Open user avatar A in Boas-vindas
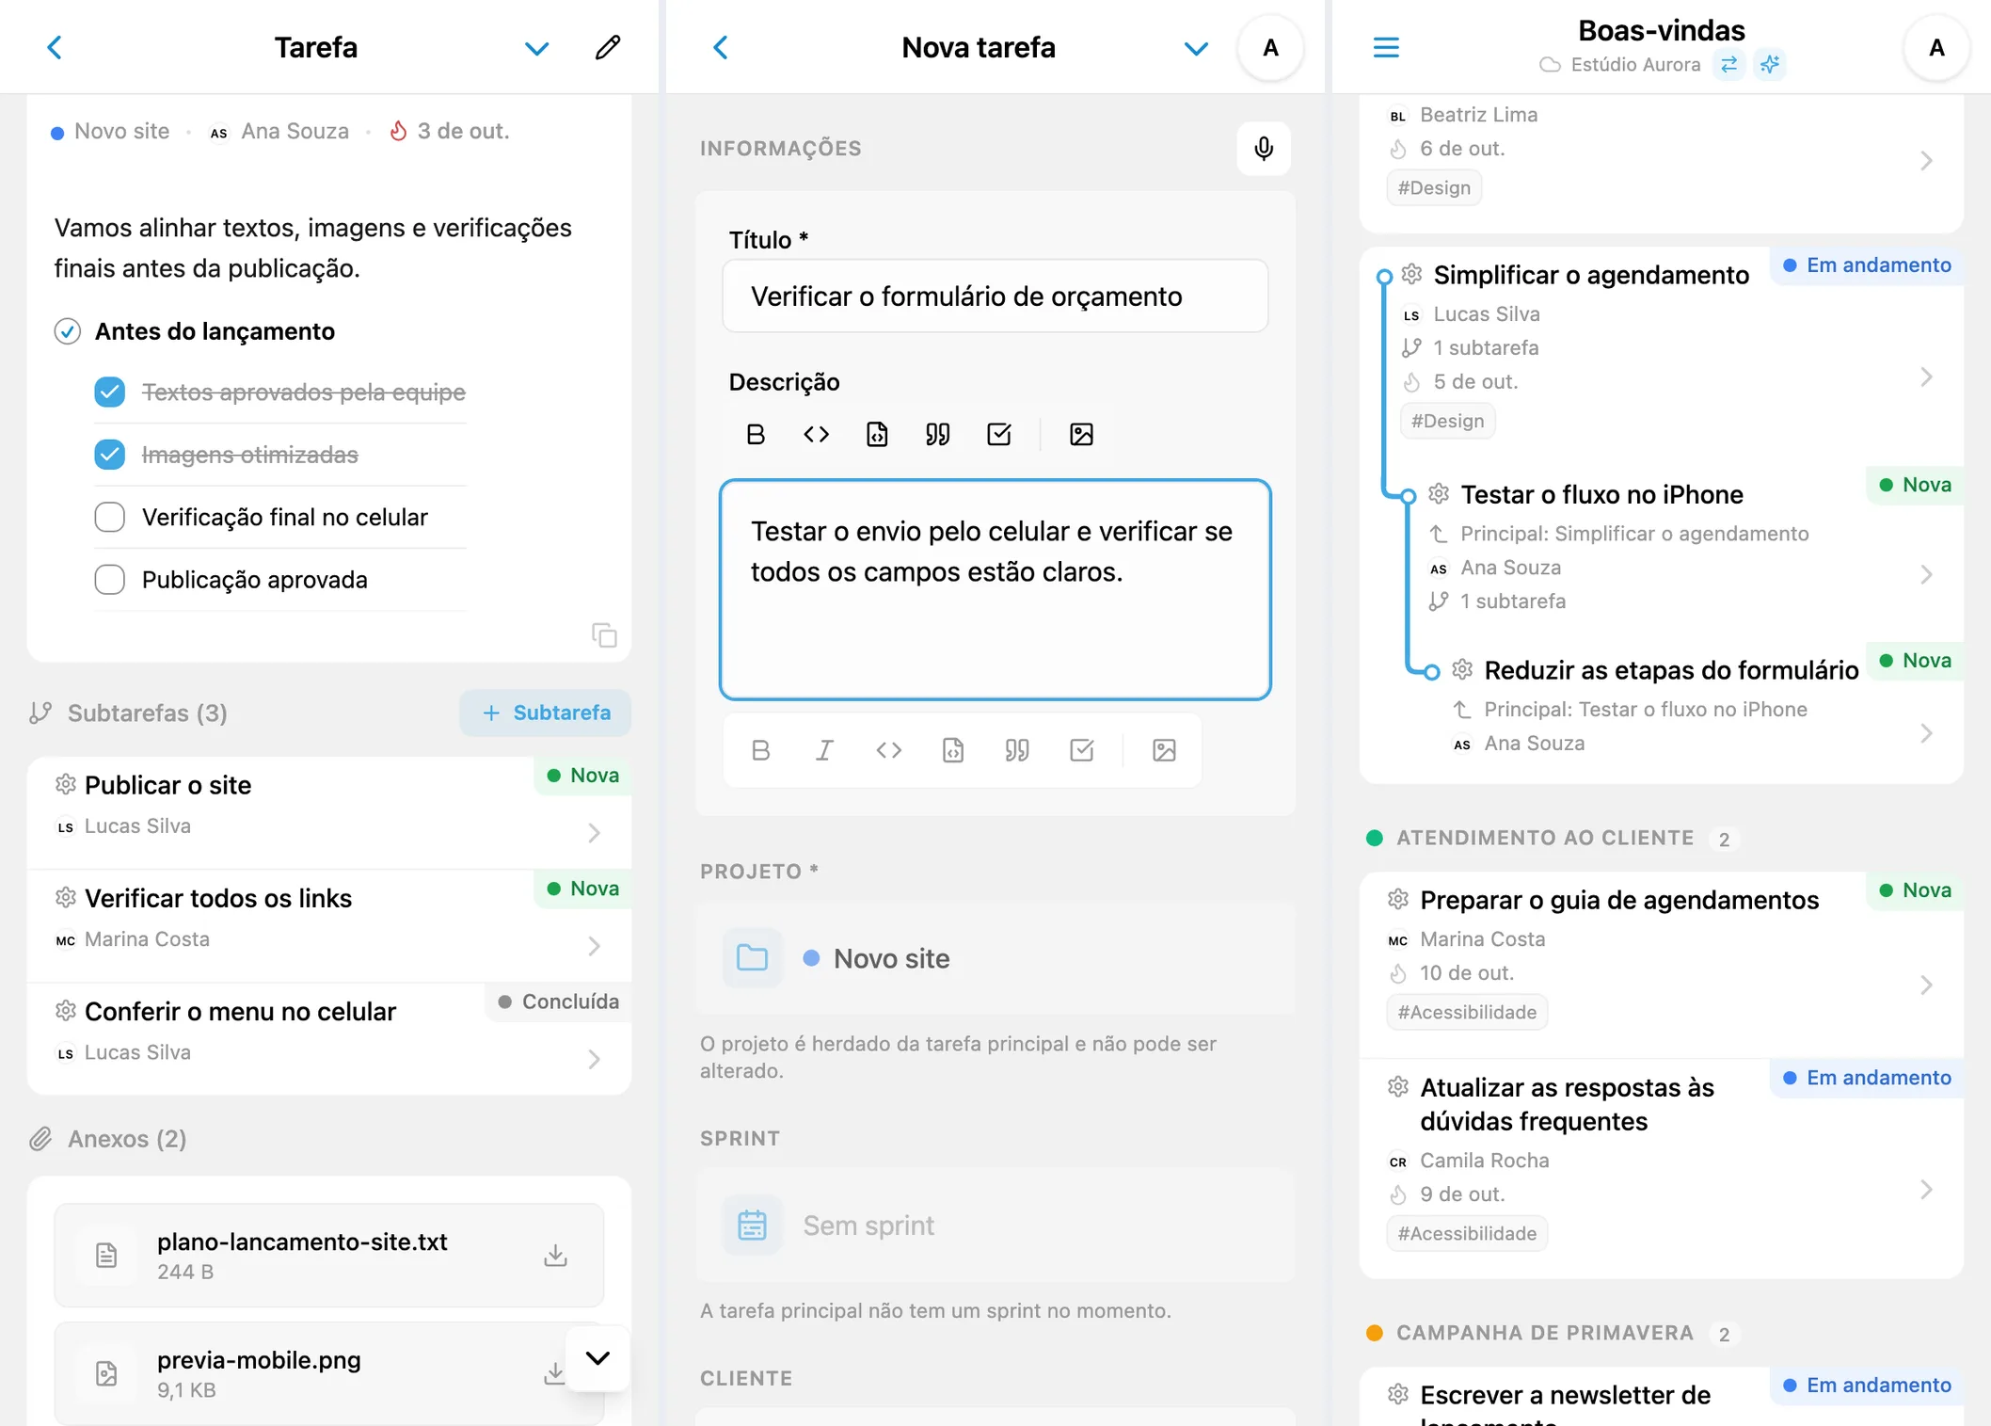 1936,48
